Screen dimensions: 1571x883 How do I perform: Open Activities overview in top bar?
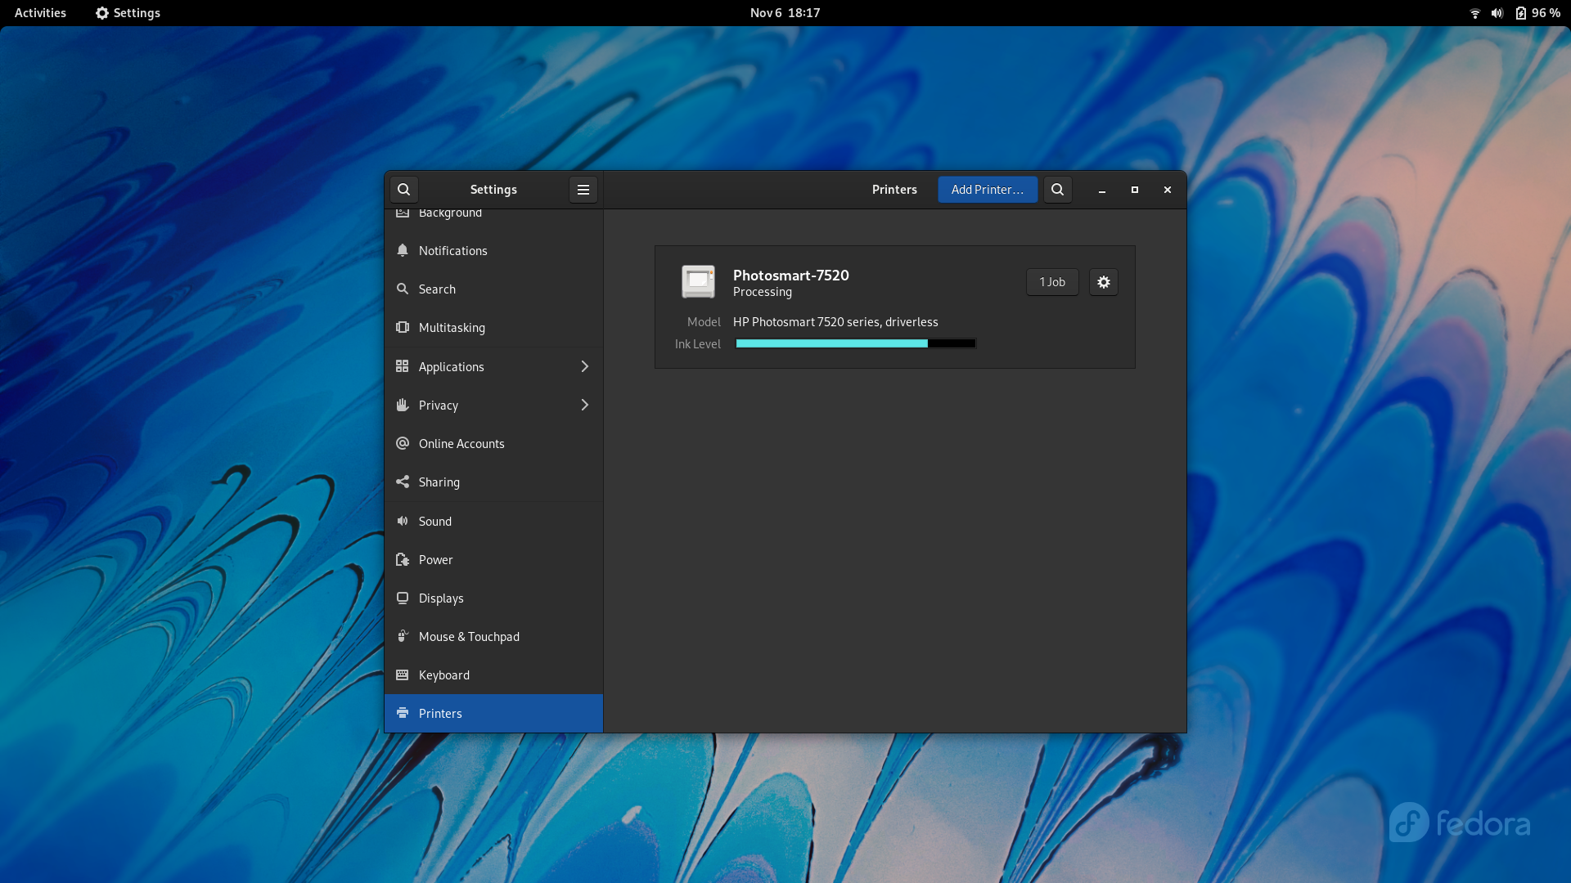(40, 13)
